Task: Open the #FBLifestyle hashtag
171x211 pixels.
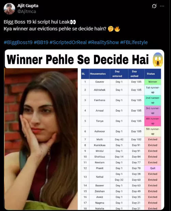Action: (x=134, y=42)
